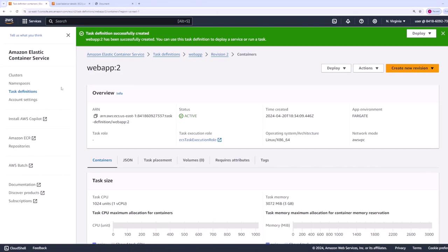Open the help question mark icon
The height and width of the screenshot is (252, 448).
361,21
